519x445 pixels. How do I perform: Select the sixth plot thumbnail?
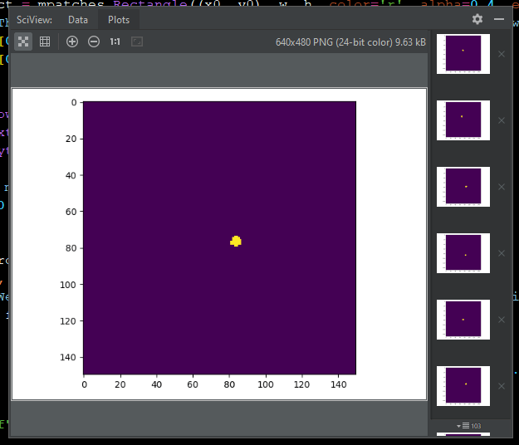(x=463, y=386)
